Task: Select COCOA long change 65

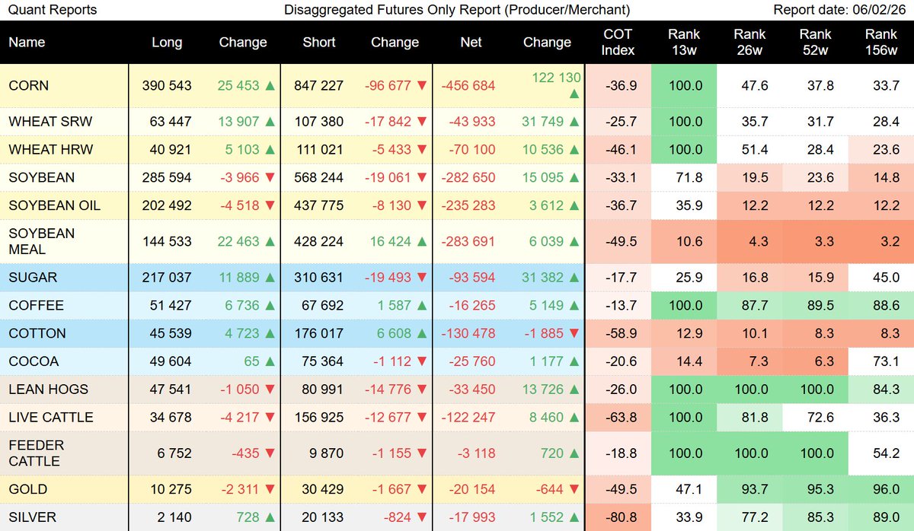Action: pyautogui.click(x=251, y=361)
